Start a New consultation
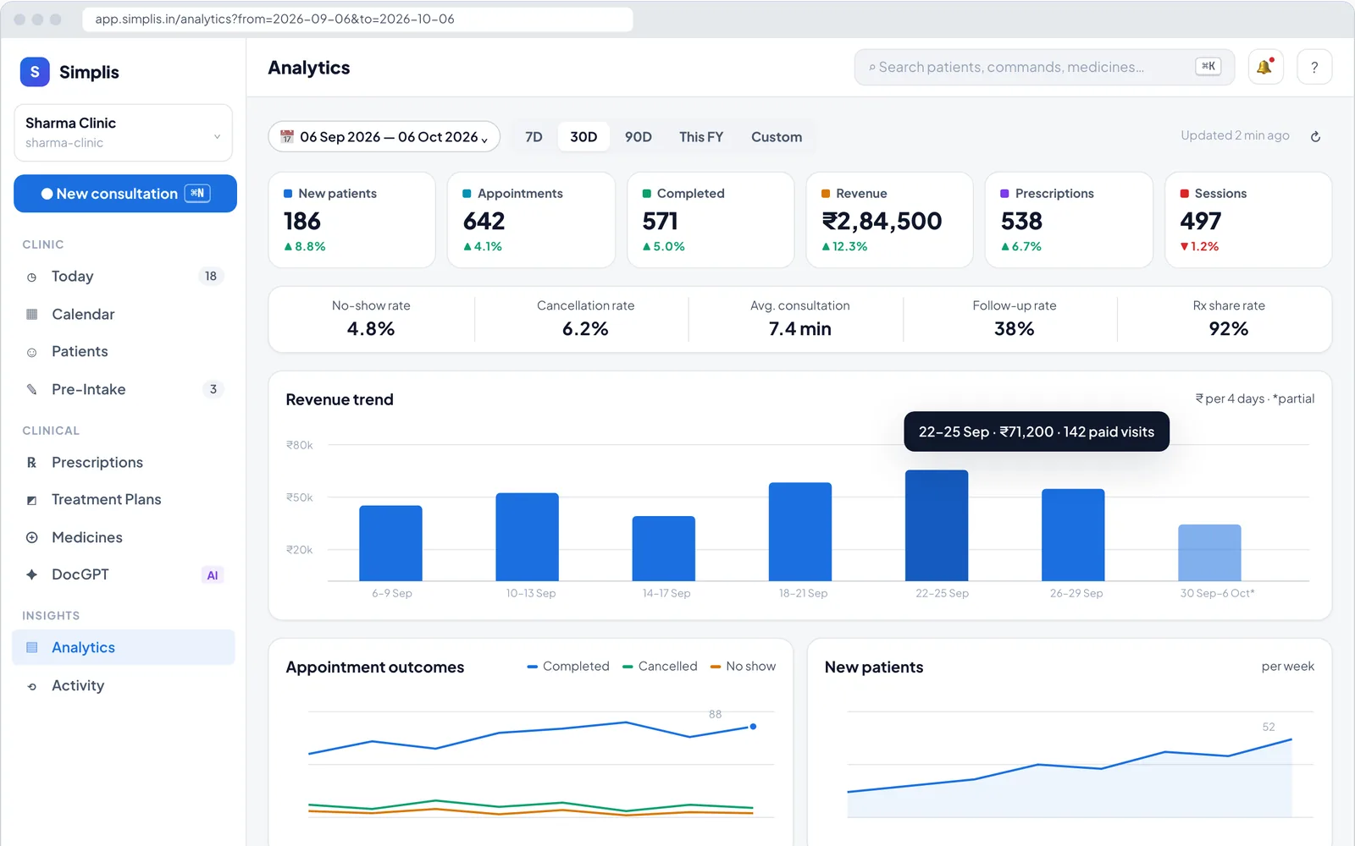Image resolution: width=1355 pixels, height=846 pixels. click(x=125, y=194)
